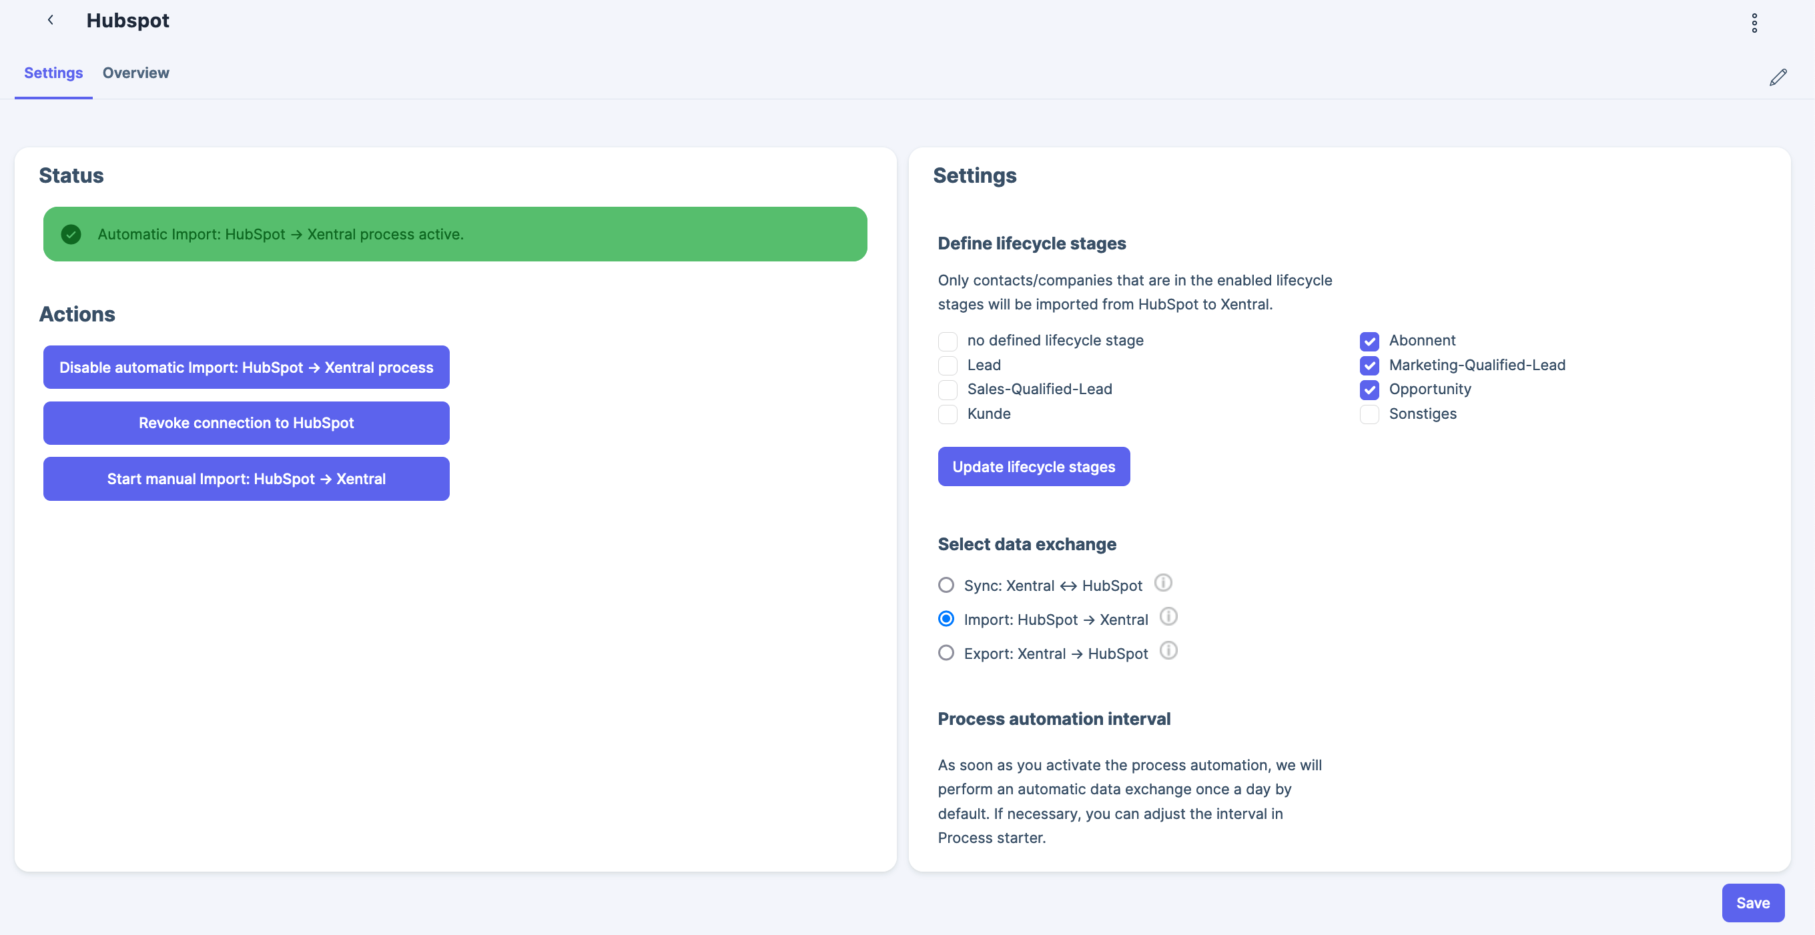Start manual Import from HubSpot to Xentral

(246, 479)
